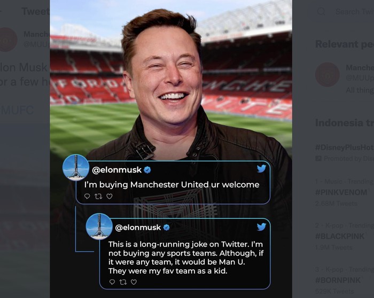The image size is (374, 298).
Task: Click the Twitter bird on the second tweet card
Action: click(261, 226)
